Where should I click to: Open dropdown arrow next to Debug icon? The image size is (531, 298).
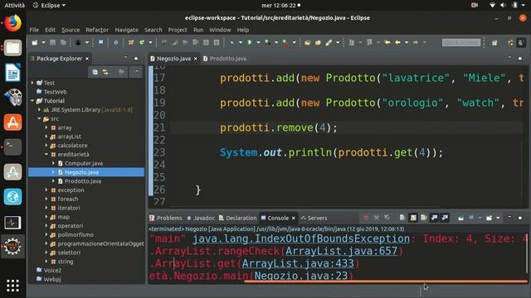click(241, 42)
